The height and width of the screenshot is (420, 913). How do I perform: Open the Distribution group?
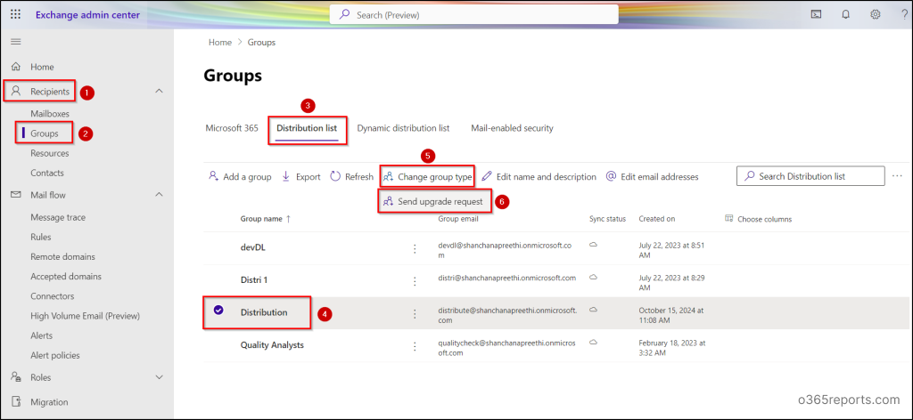click(264, 312)
